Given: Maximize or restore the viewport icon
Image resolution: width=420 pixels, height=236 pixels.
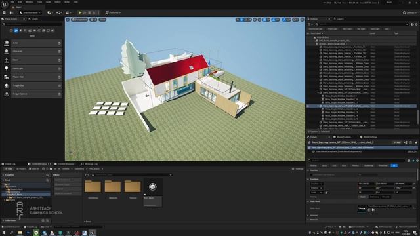Looking at the screenshot, I should (x=303, y=20).
